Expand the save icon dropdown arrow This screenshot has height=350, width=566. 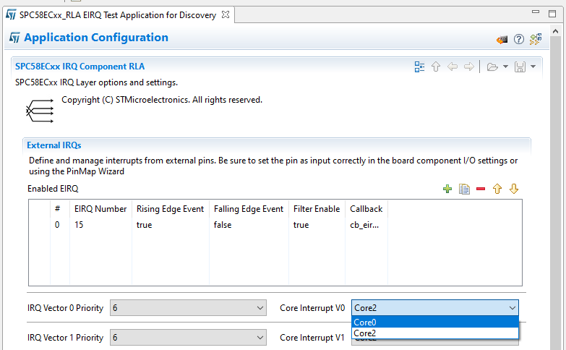tap(533, 67)
